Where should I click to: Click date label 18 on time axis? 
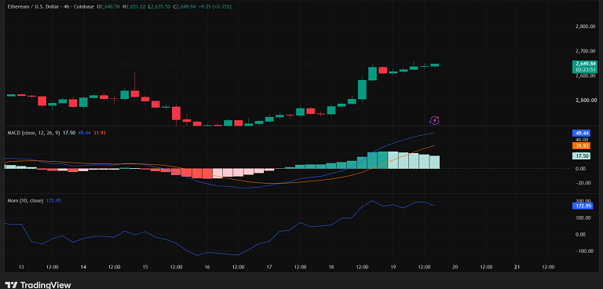pos(331,267)
